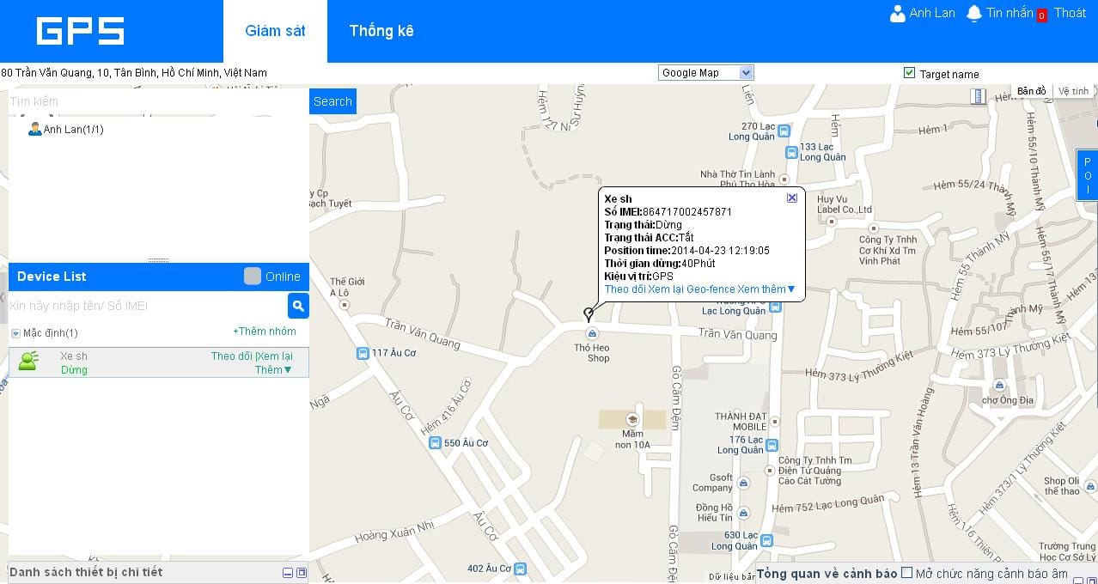
Task: Click the 402 Âu Cơ bus stop icon
Action: [x=519, y=569]
